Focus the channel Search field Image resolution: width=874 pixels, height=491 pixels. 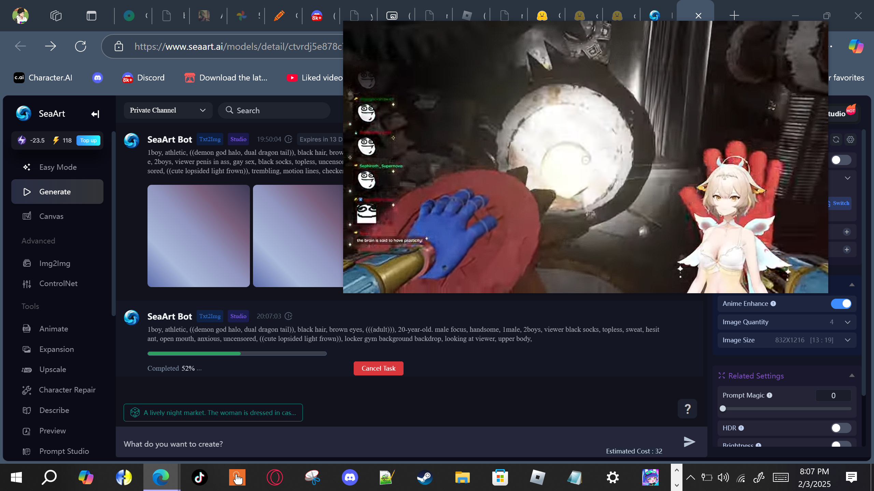click(274, 110)
